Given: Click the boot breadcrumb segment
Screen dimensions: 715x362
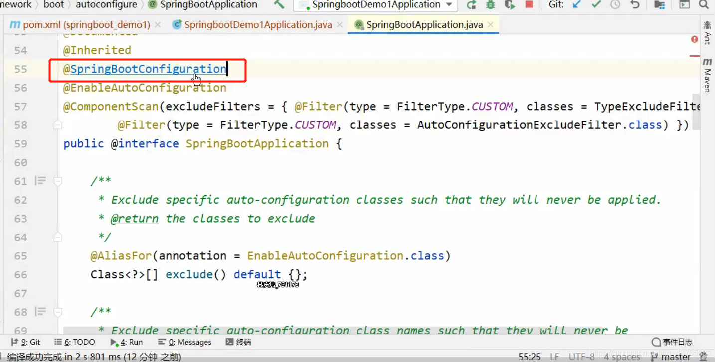Looking at the screenshot, I should pyautogui.click(x=54, y=5).
